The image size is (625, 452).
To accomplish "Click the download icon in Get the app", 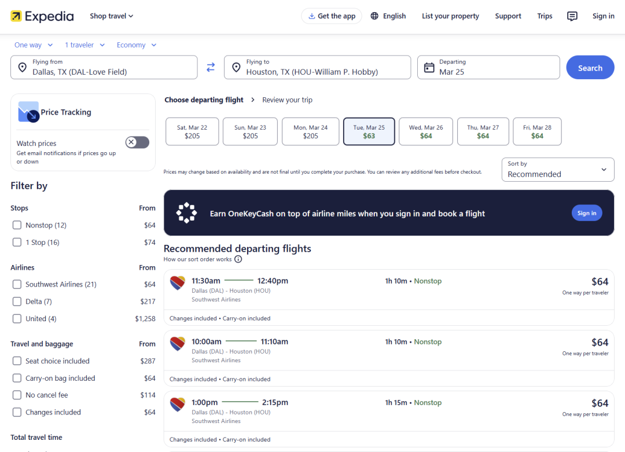I will click(x=312, y=16).
